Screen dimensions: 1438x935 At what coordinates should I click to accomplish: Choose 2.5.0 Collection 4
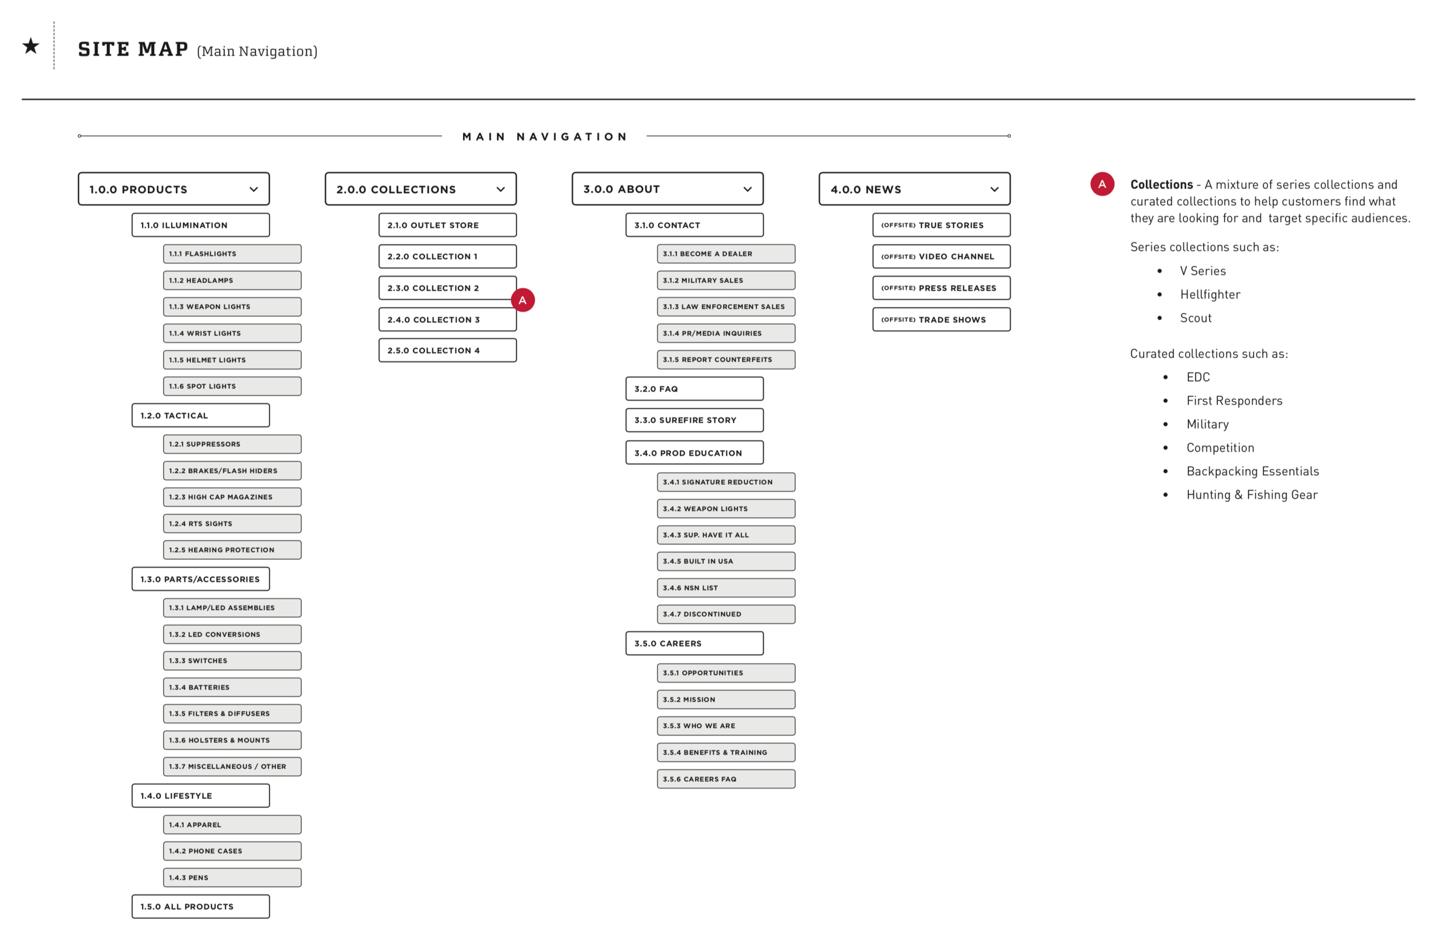click(x=448, y=350)
